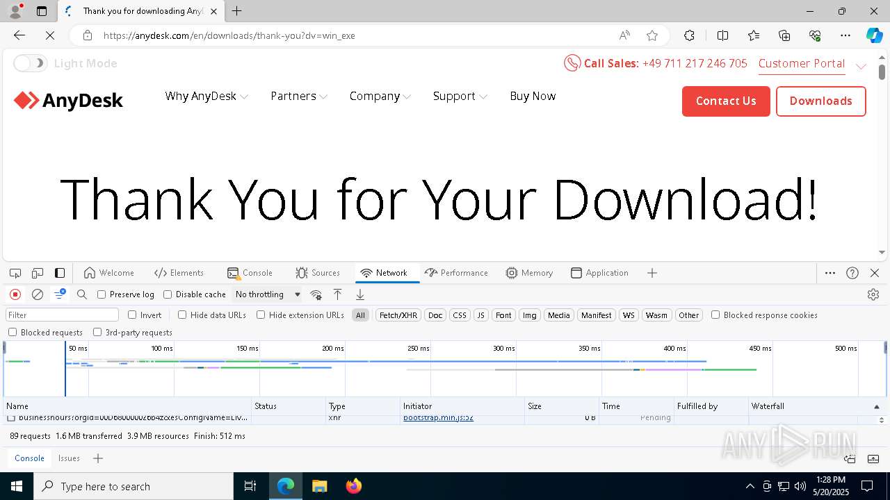Switch to the Memory tab
This screenshot has width=890, height=500.
pyautogui.click(x=529, y=273)
